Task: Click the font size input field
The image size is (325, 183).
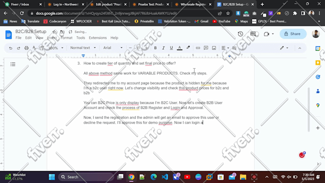Action: [x=138, y=48]
